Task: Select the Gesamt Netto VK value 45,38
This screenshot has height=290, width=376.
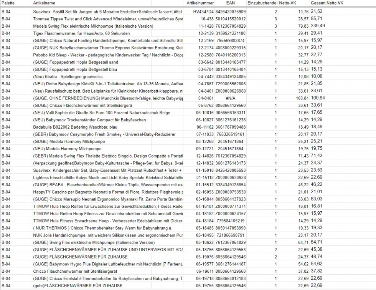Action: pyautogui.click(x=317, y=249)
